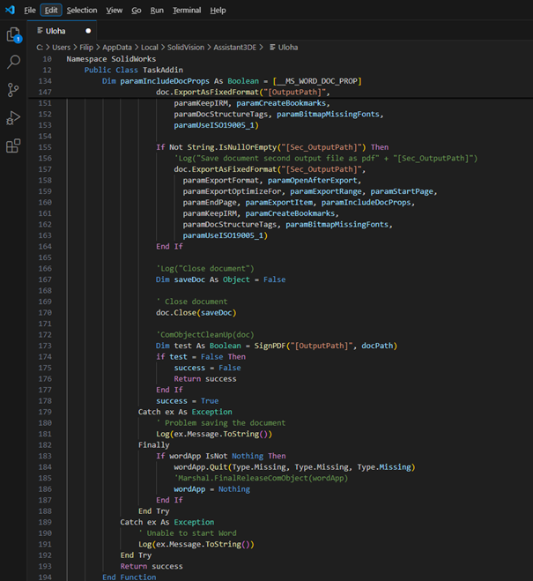
Task: Open the File menu
Action: pyautogui.click(x=30, y=11)
